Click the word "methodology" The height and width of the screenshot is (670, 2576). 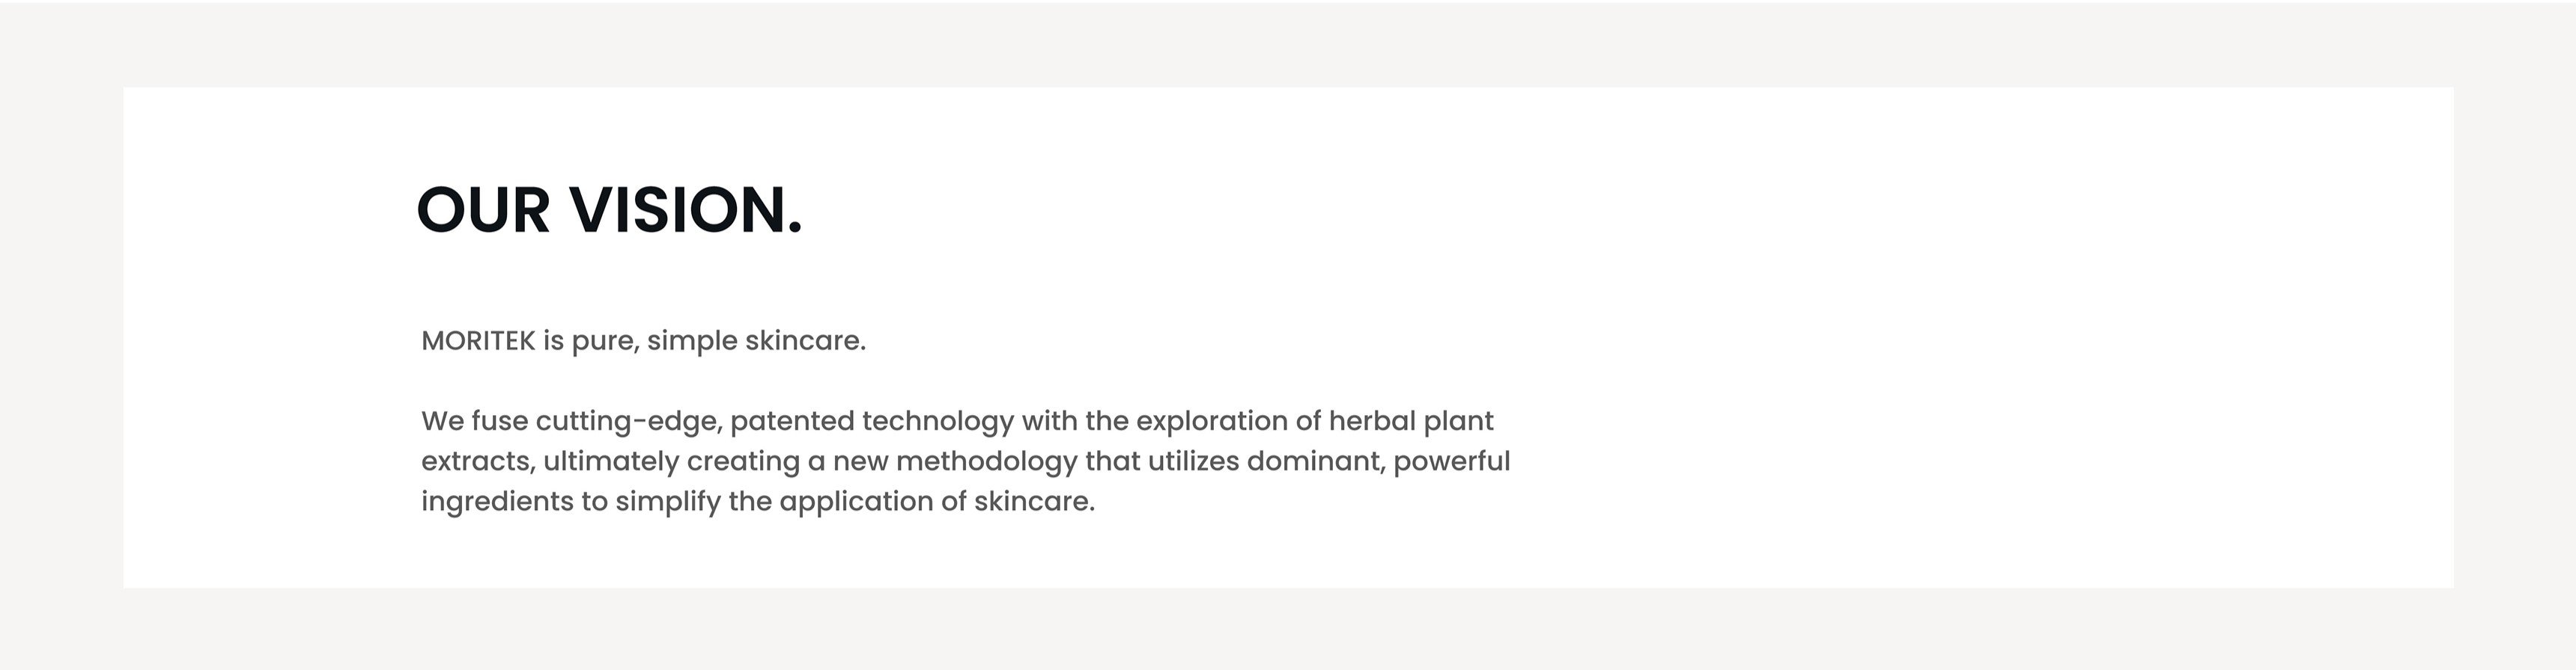click(x=986, y=462)
